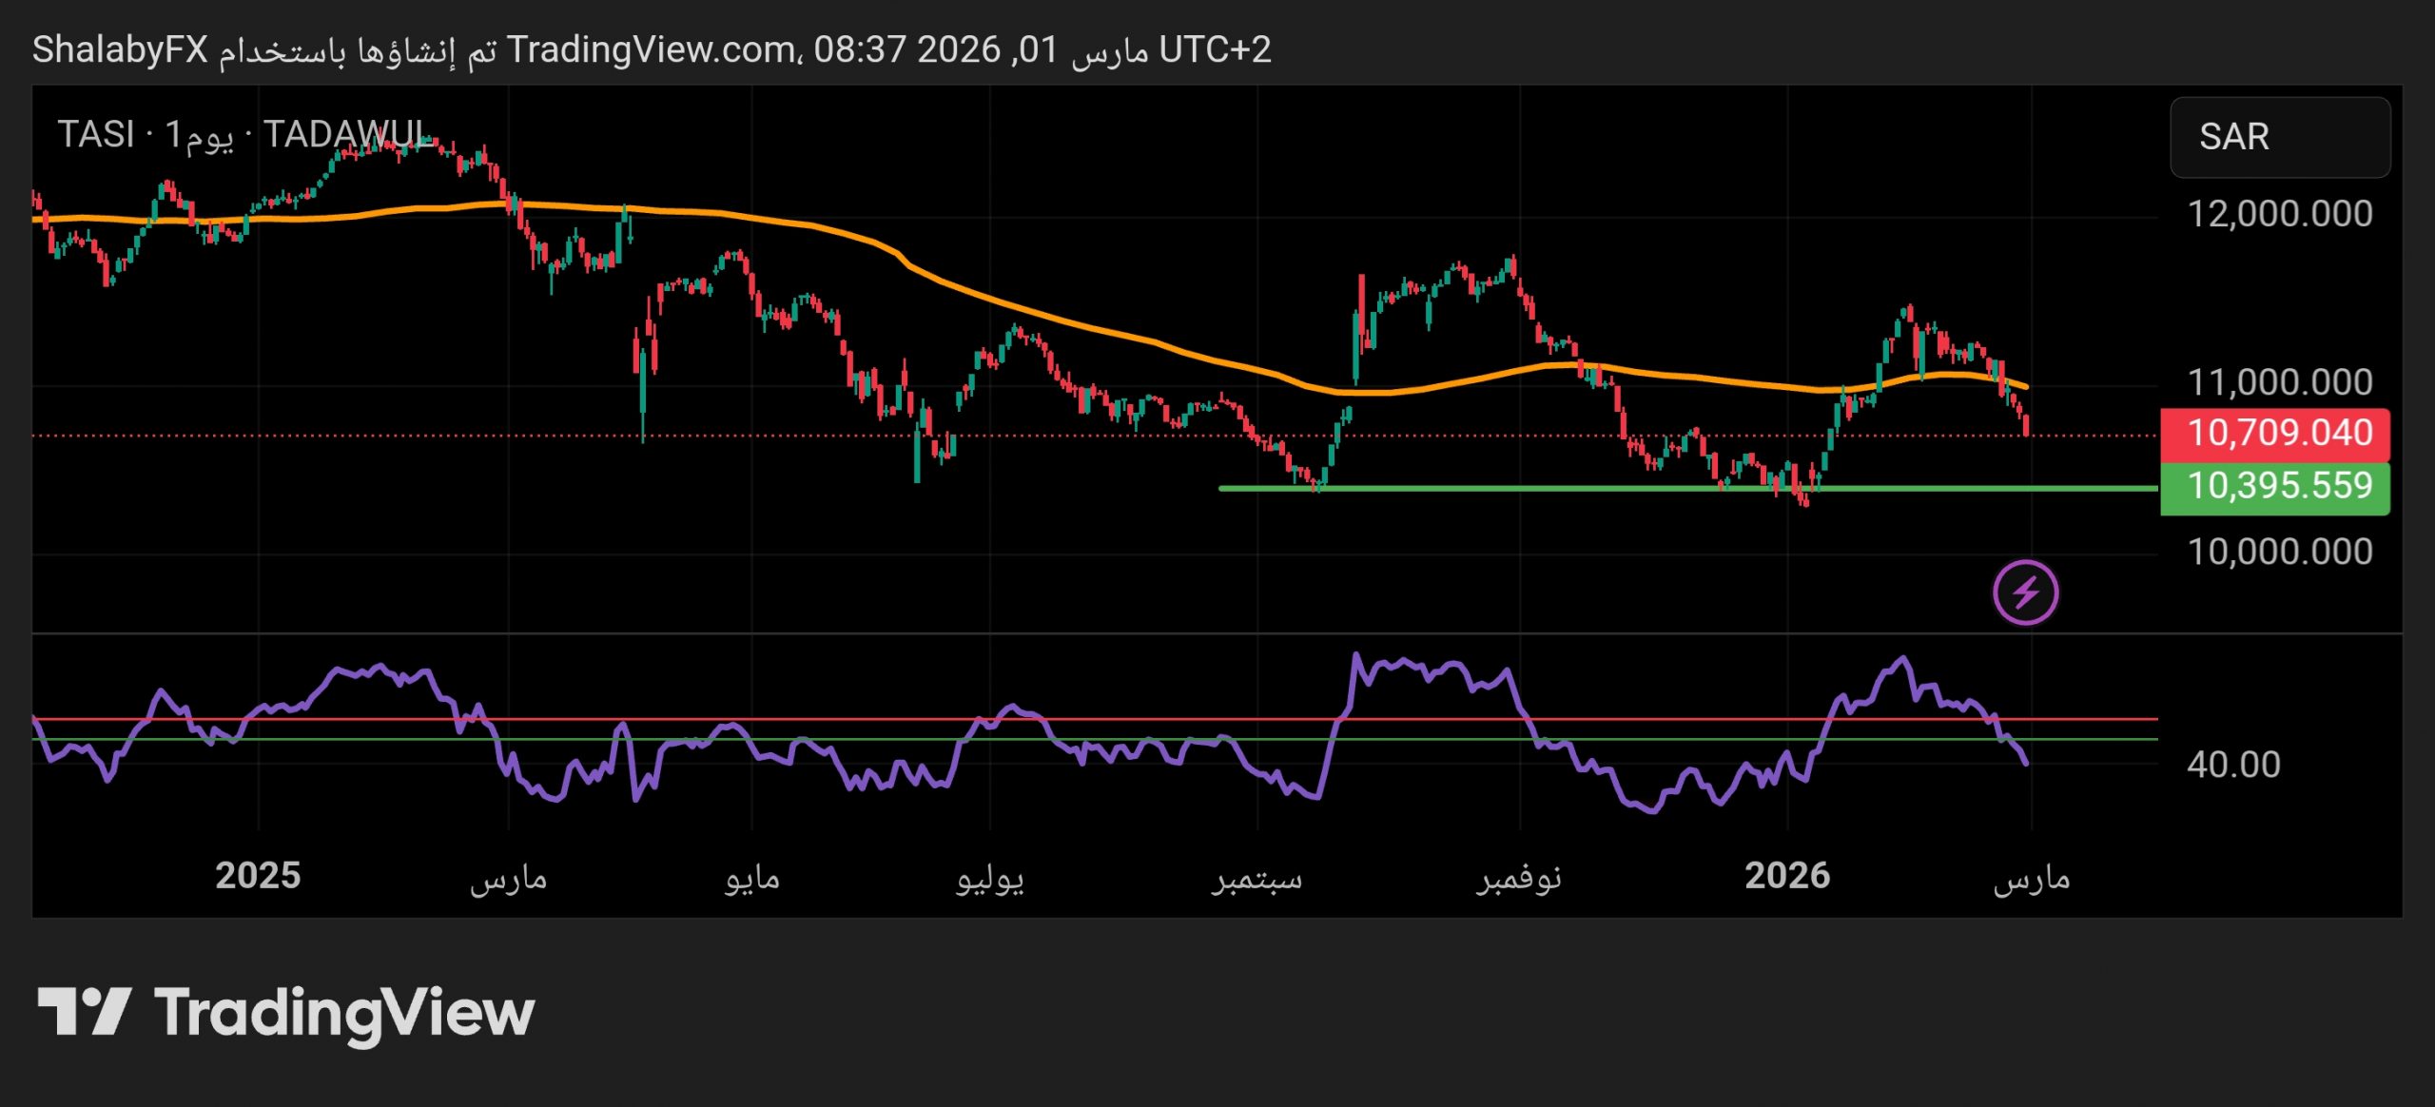Click the TASI symbol title
This screenshot has width=2435, height=1107.
(95, 135)
